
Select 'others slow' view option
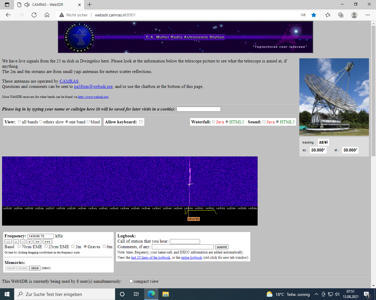[x=41, y=122]
